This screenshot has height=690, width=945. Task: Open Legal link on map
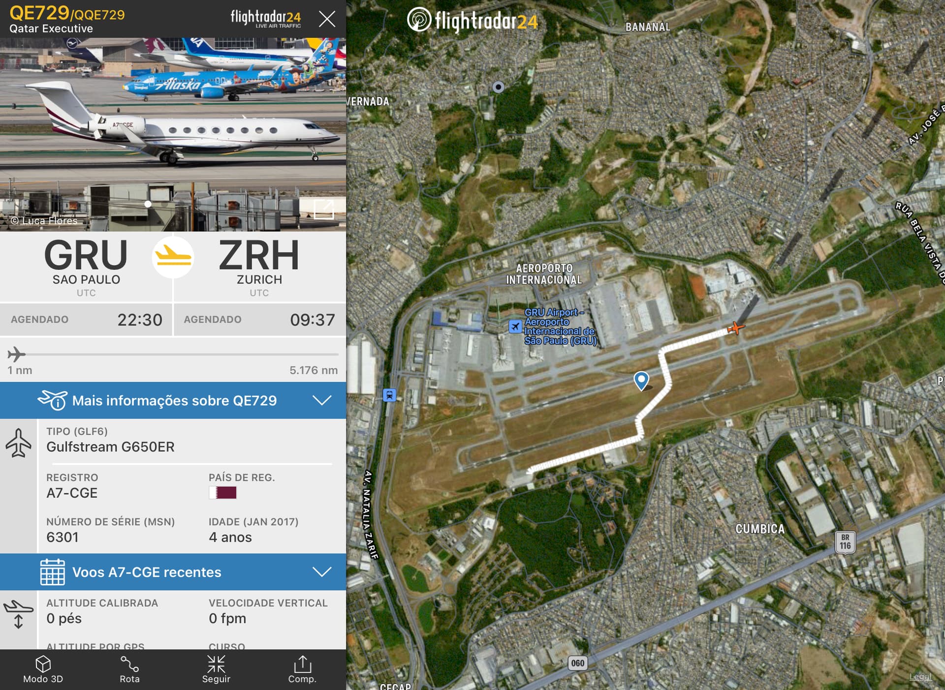pos(920,677)
